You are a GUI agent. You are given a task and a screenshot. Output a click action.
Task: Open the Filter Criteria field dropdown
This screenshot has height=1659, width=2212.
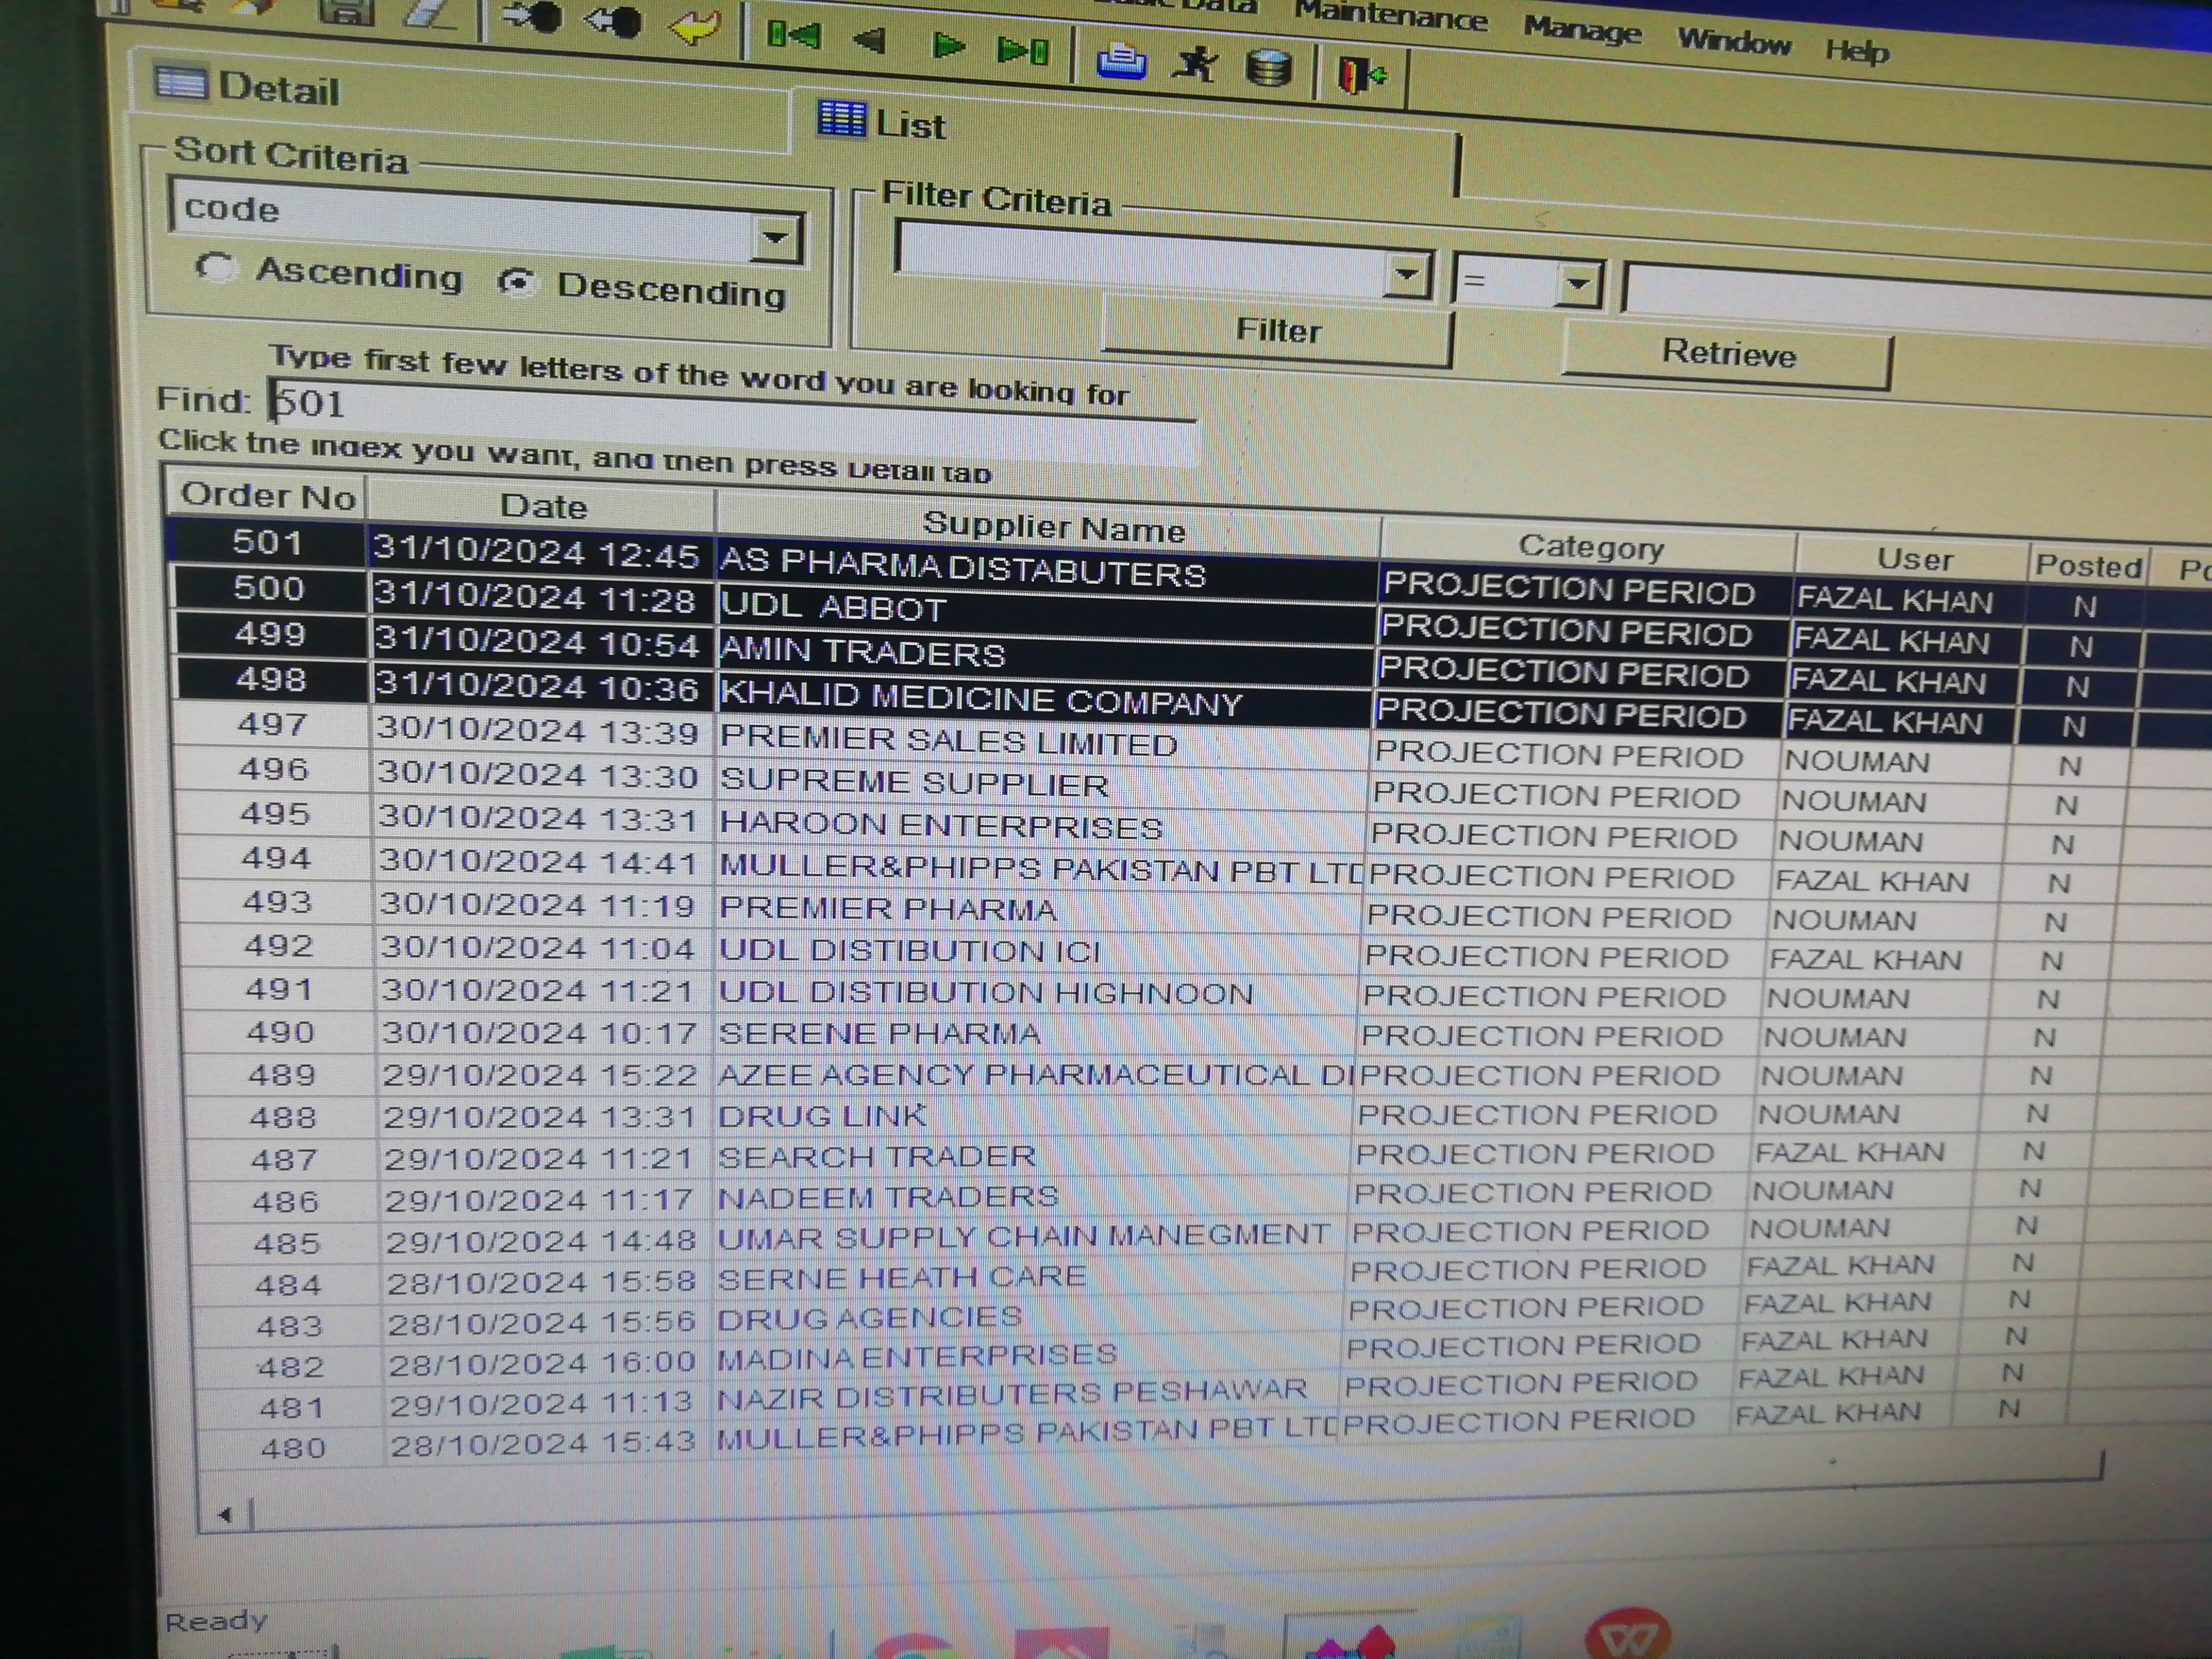[1407, 276]
